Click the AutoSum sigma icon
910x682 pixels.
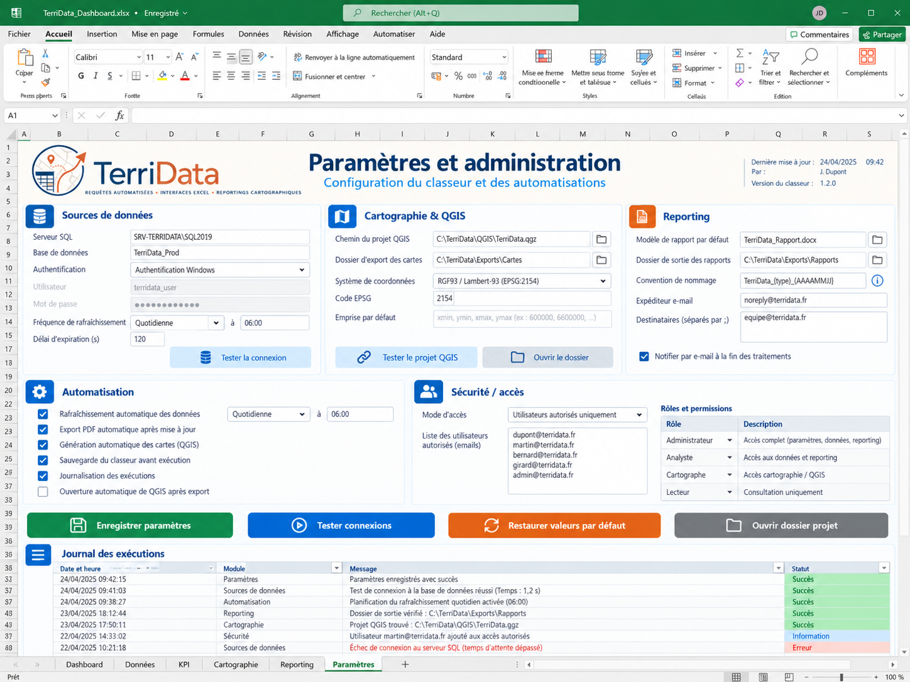coord(740,53)
